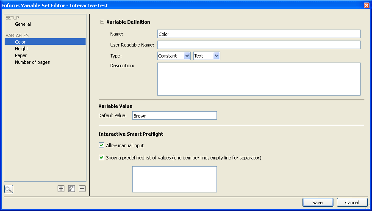Click the User Readable Name field
This screenshot has height=211, width=372.
click(259, 45)
